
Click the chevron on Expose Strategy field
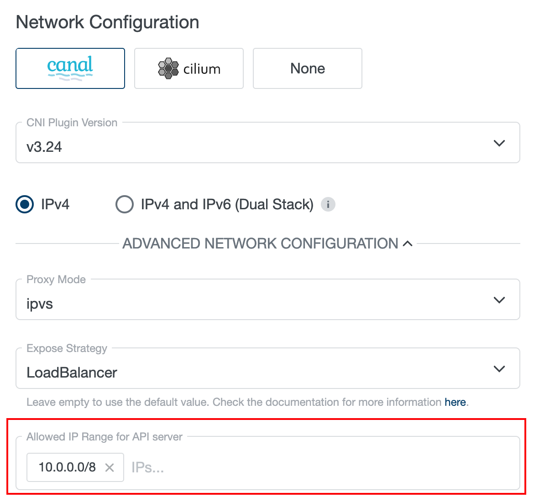[x=499, y=368]
